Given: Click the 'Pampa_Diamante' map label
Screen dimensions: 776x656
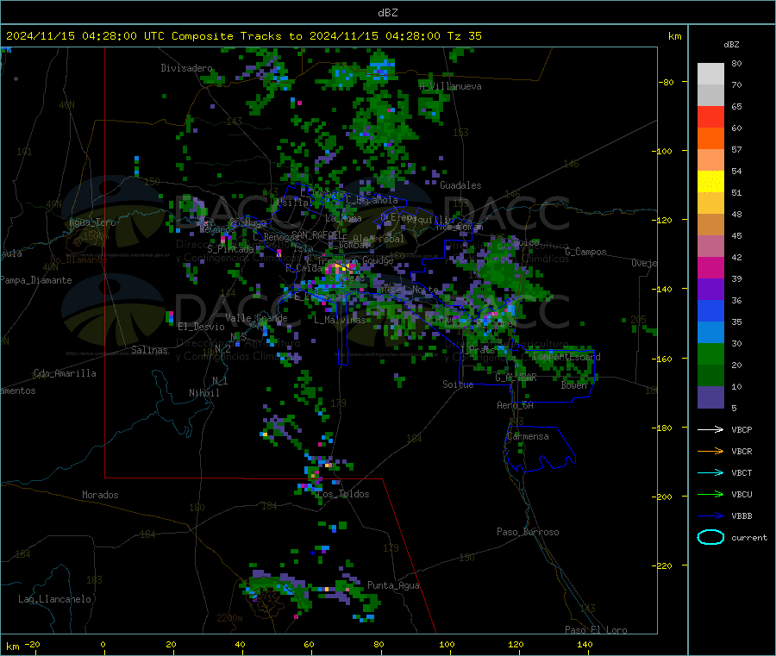Looking at the screenshot, I should [35, 280].
